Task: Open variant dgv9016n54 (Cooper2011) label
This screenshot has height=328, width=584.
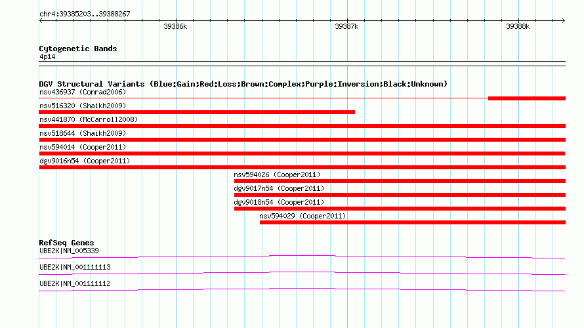Action: (x=85, y=161)
